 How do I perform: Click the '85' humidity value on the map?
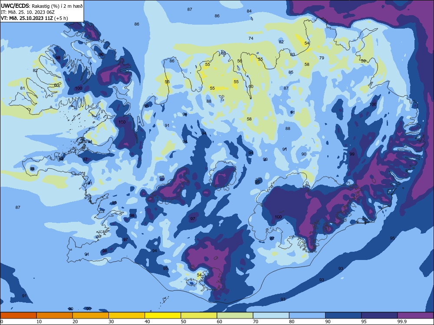coord(291,72)
